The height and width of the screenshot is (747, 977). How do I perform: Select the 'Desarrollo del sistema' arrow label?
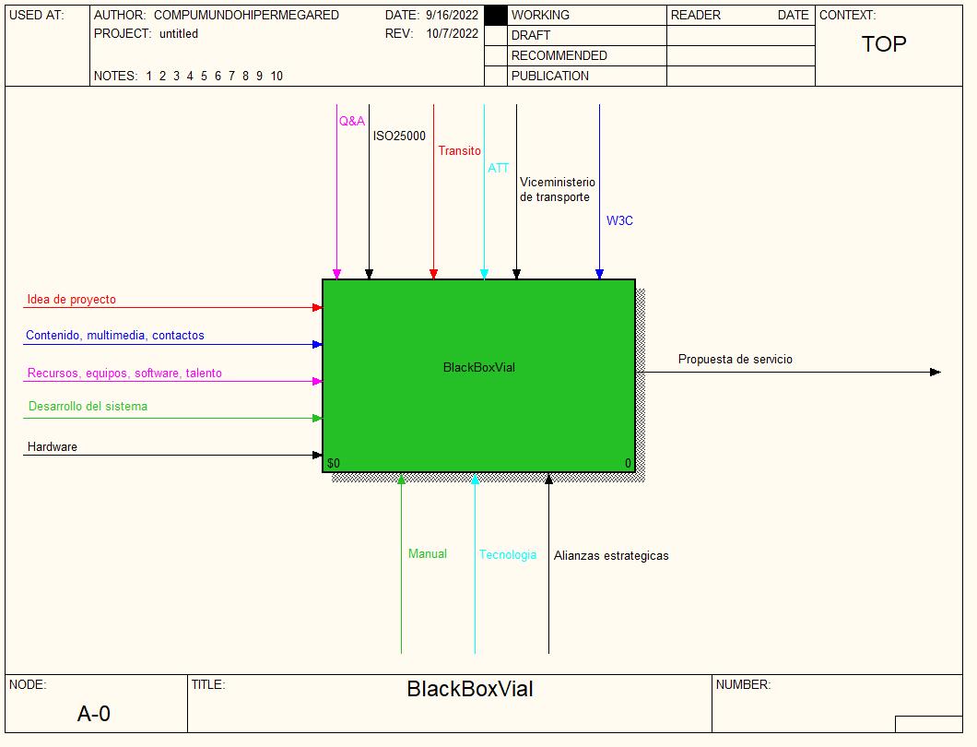88,407
